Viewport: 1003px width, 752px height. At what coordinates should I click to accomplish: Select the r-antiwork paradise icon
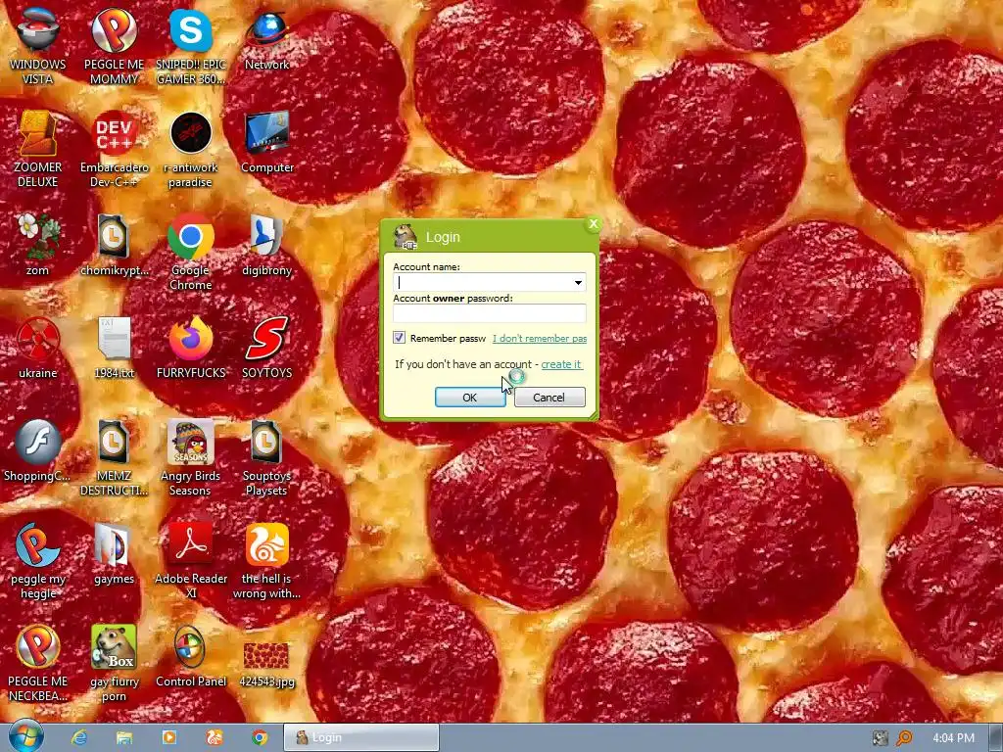click(x=191, y=149)
